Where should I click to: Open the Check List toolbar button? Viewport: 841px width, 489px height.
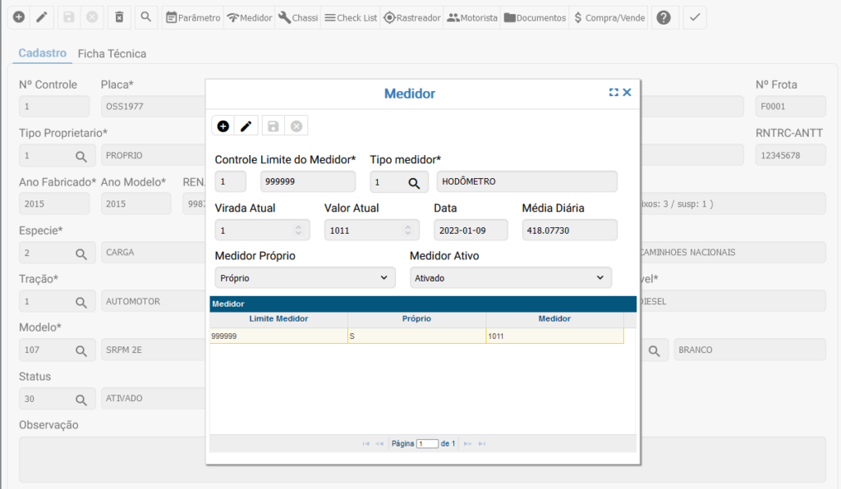click(x=349, y=17)
